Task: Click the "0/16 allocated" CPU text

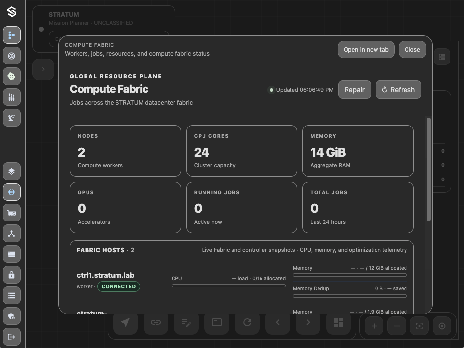Action: click(x=269, y=278)
